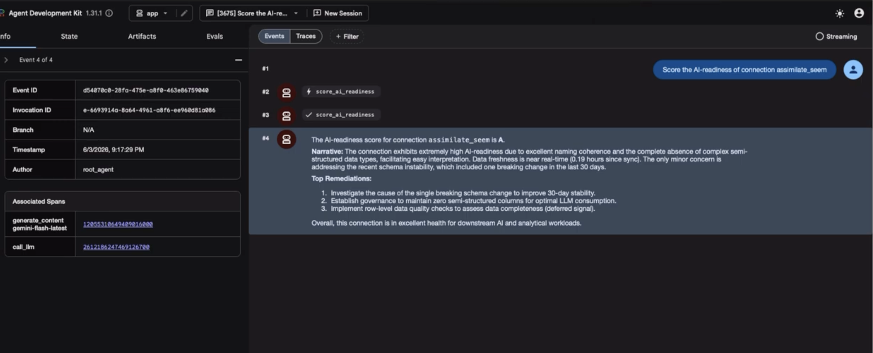Open the Artifacts tab
Image resolution: width=873 pixels, height=353 pixels.
click(142, 36)
